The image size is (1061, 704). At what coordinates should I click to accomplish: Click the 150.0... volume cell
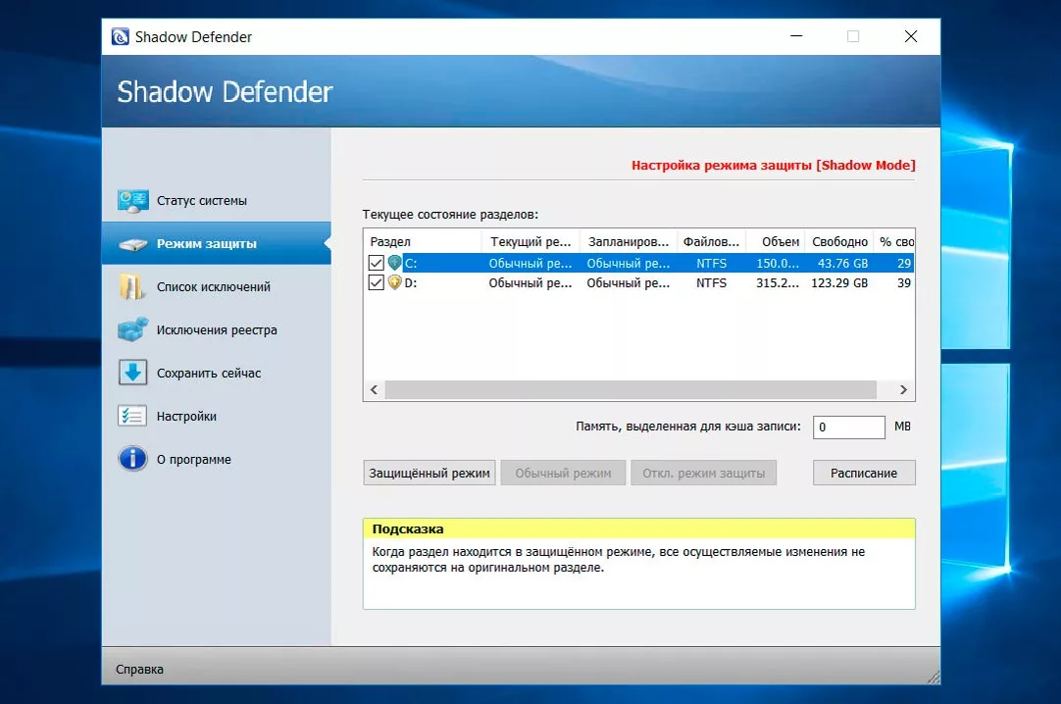pos(778,263)
